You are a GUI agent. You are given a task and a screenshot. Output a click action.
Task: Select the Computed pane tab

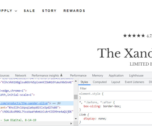[100, 82]
